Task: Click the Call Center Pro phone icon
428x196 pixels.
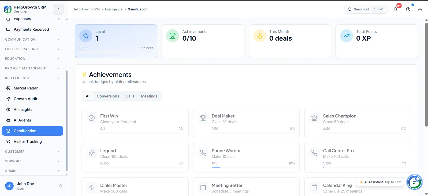Action: point(314,153)
